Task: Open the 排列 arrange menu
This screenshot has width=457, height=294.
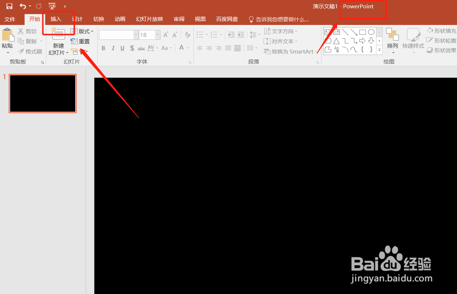Action: click(392, 42)
